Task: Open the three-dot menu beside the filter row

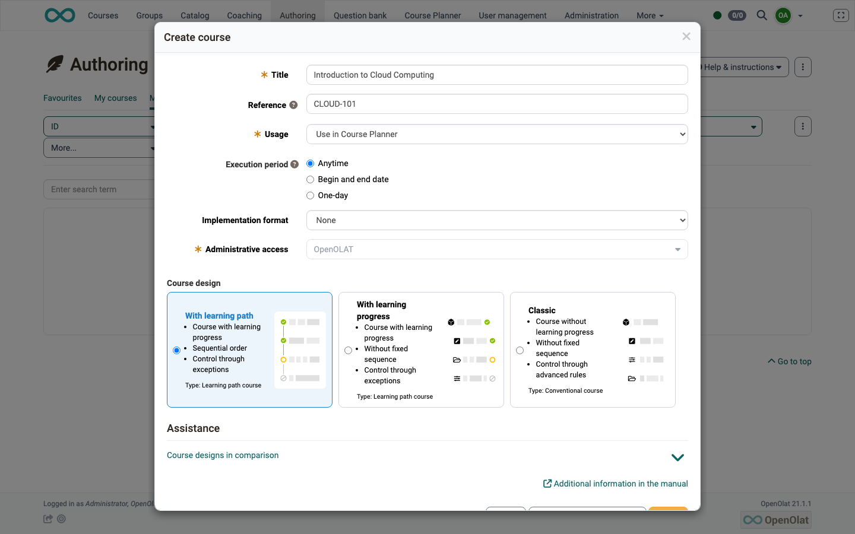Action: click(x=803, y=126)
